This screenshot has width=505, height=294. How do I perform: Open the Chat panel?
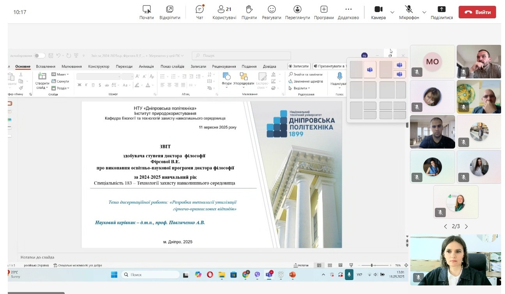(200, 12)
